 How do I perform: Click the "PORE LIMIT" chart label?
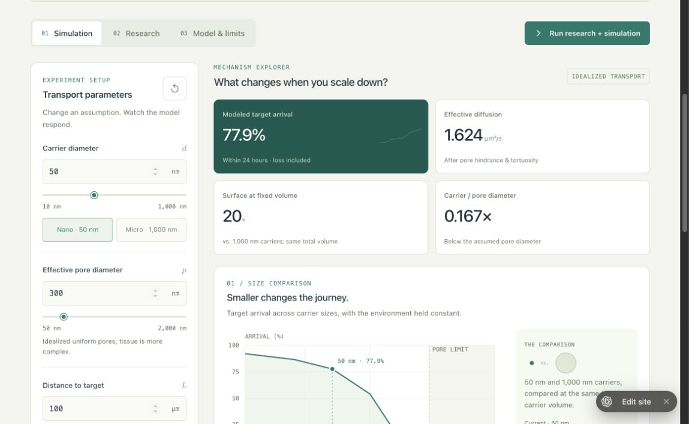click(x=450, y=349)
